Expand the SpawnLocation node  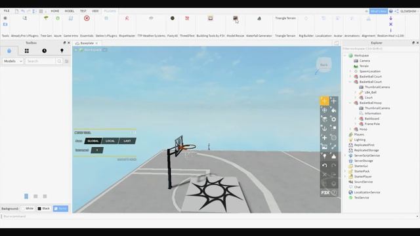(350, 71)
